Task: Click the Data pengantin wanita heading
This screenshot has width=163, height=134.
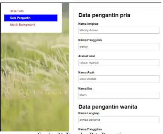Action: 108,107
